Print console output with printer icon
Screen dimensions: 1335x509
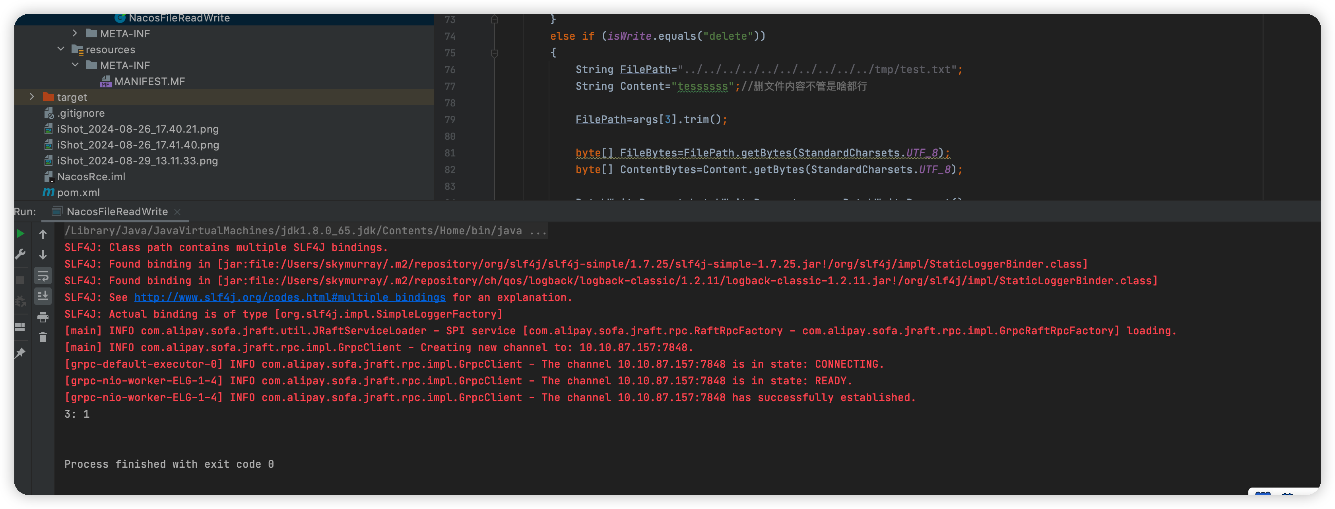(x=43, y=317)
